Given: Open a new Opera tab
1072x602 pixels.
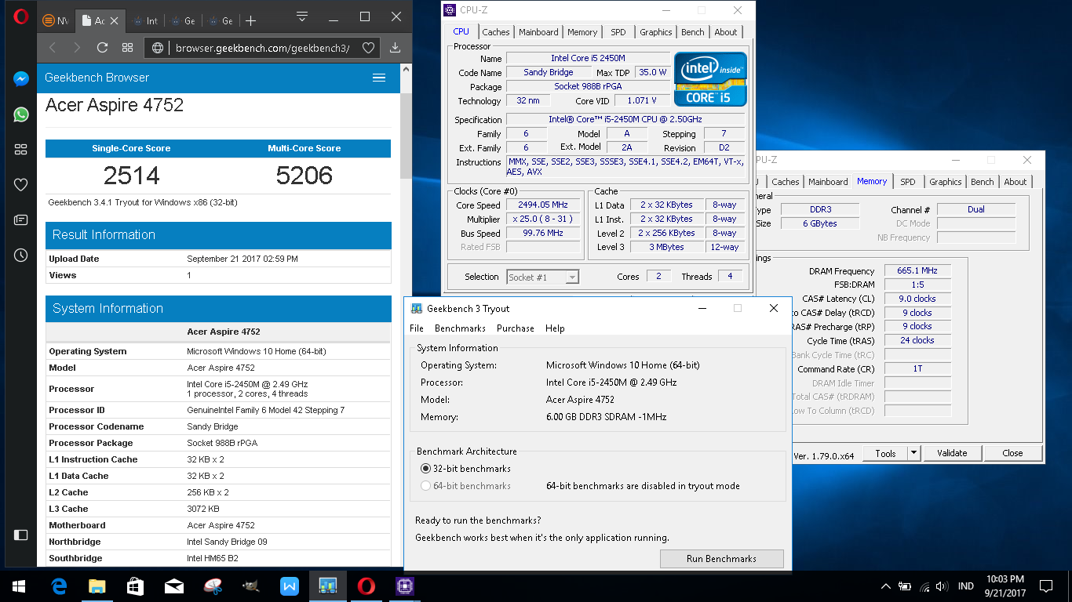Looking at the screenshot, I should (250, 20).
